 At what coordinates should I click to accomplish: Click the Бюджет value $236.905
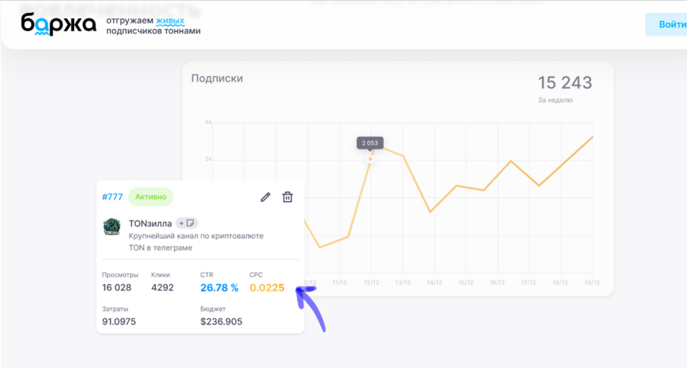click(221, 322)
